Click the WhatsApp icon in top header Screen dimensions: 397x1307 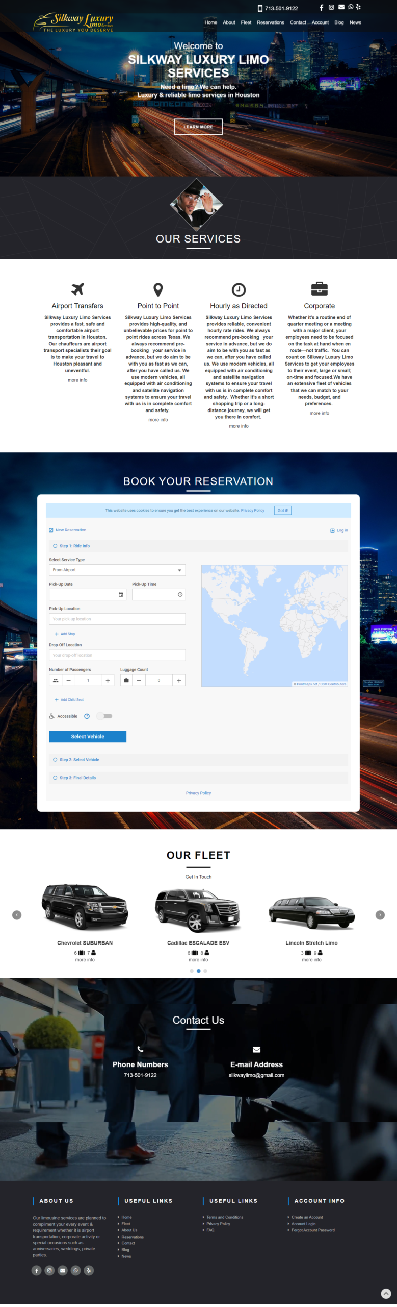point(351,7)
